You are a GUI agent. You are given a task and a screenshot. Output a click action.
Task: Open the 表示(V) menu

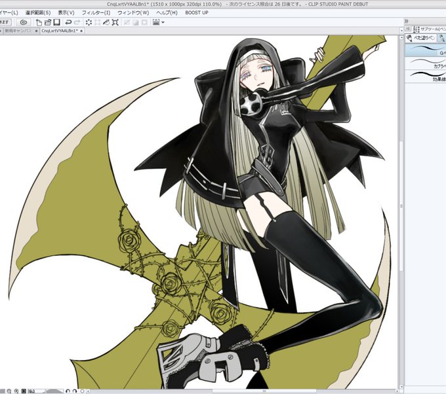pos(66,13)
